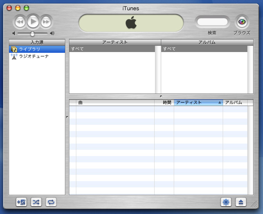Sort songs by the 曲 column
This screenshot has height=214, width=263.
[115, 103]
